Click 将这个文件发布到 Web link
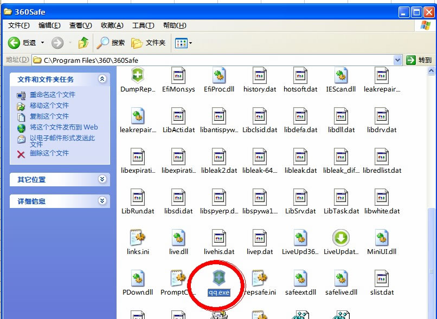The image size is (437, 319). click(64, 127)
